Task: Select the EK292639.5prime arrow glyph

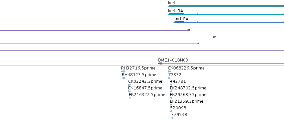Action: click(x=171, y=98)
